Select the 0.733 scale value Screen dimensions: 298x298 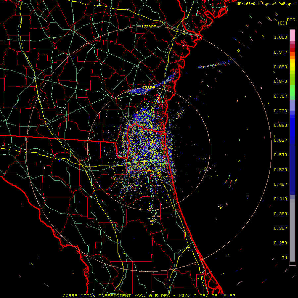[280, 111]
